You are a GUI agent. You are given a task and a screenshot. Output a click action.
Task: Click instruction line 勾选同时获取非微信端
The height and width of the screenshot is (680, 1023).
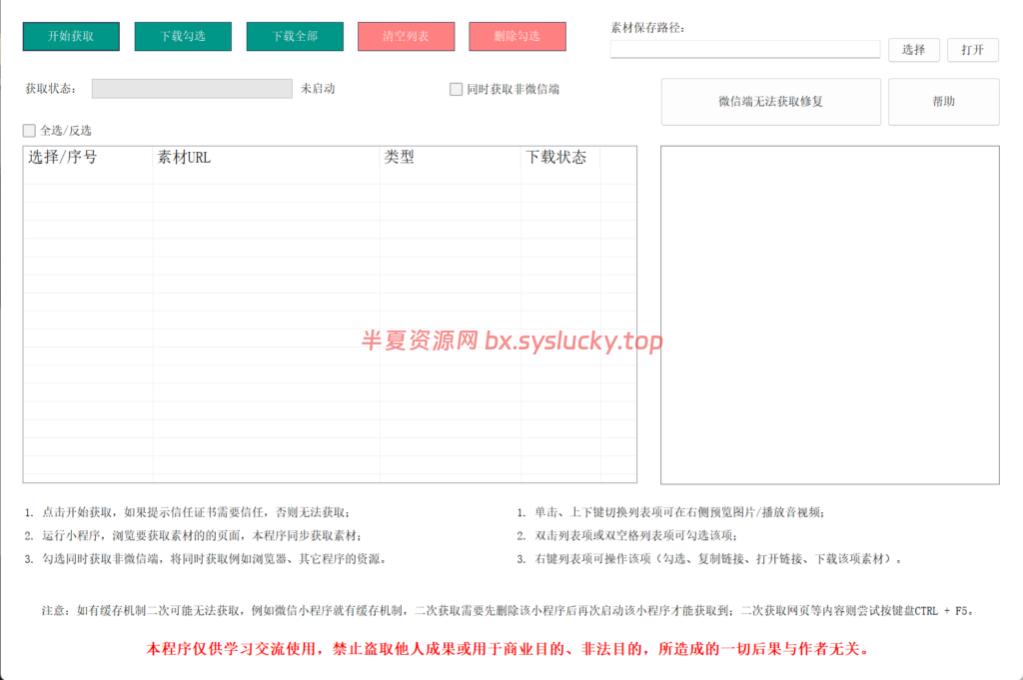click(x=206, y=559)
